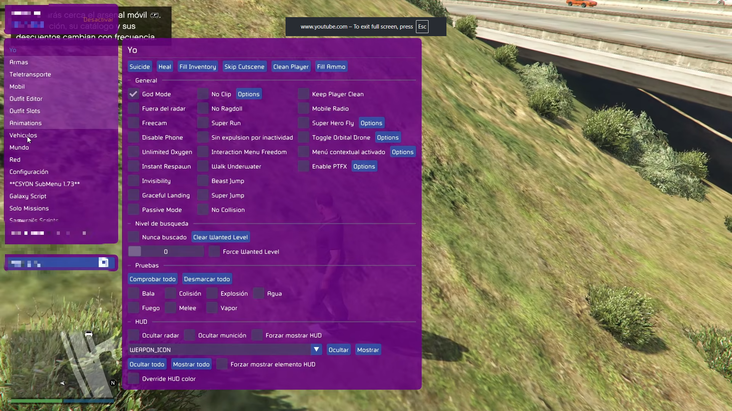Click Mostrar beside the WEAPON_ICON dropdown
The width and height of the screenshot is (732, 411).
coord(368,350)
